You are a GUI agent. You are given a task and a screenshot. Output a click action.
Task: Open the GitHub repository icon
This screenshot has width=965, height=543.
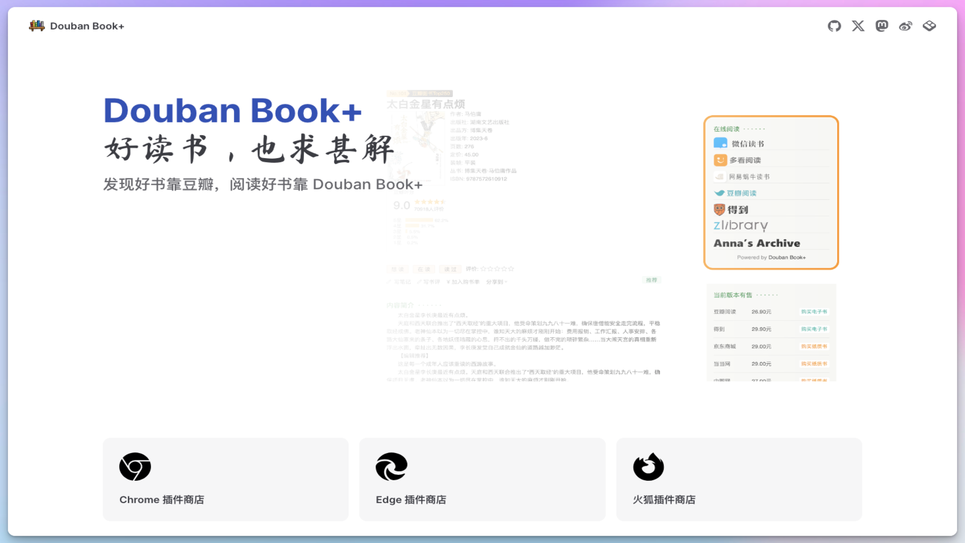[x=834, y=26]
